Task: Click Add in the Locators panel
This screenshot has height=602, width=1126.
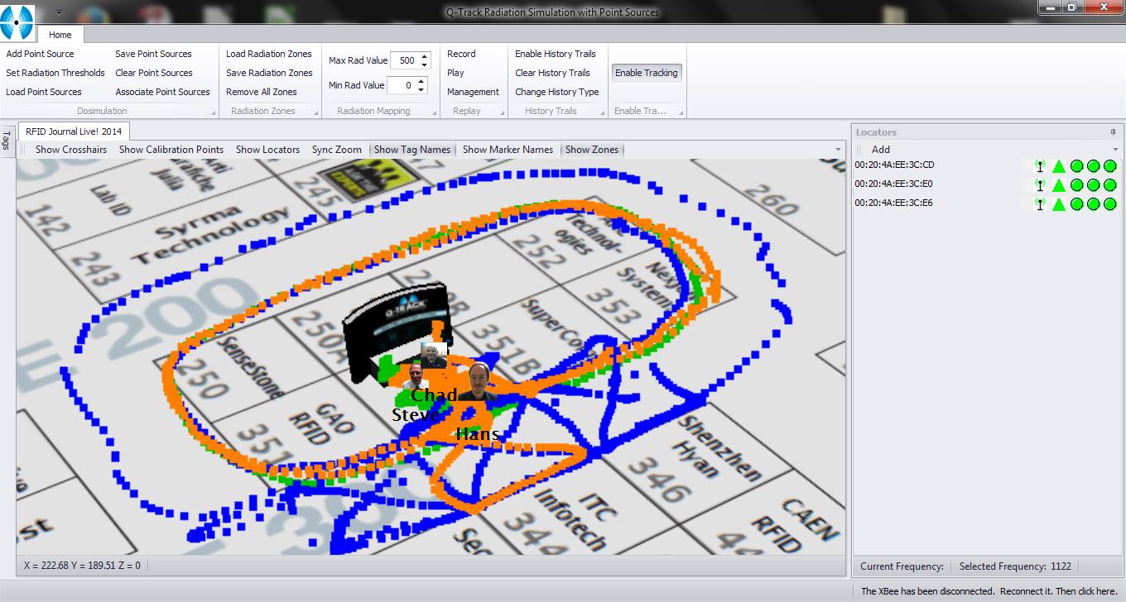Action: pos(881,150)
